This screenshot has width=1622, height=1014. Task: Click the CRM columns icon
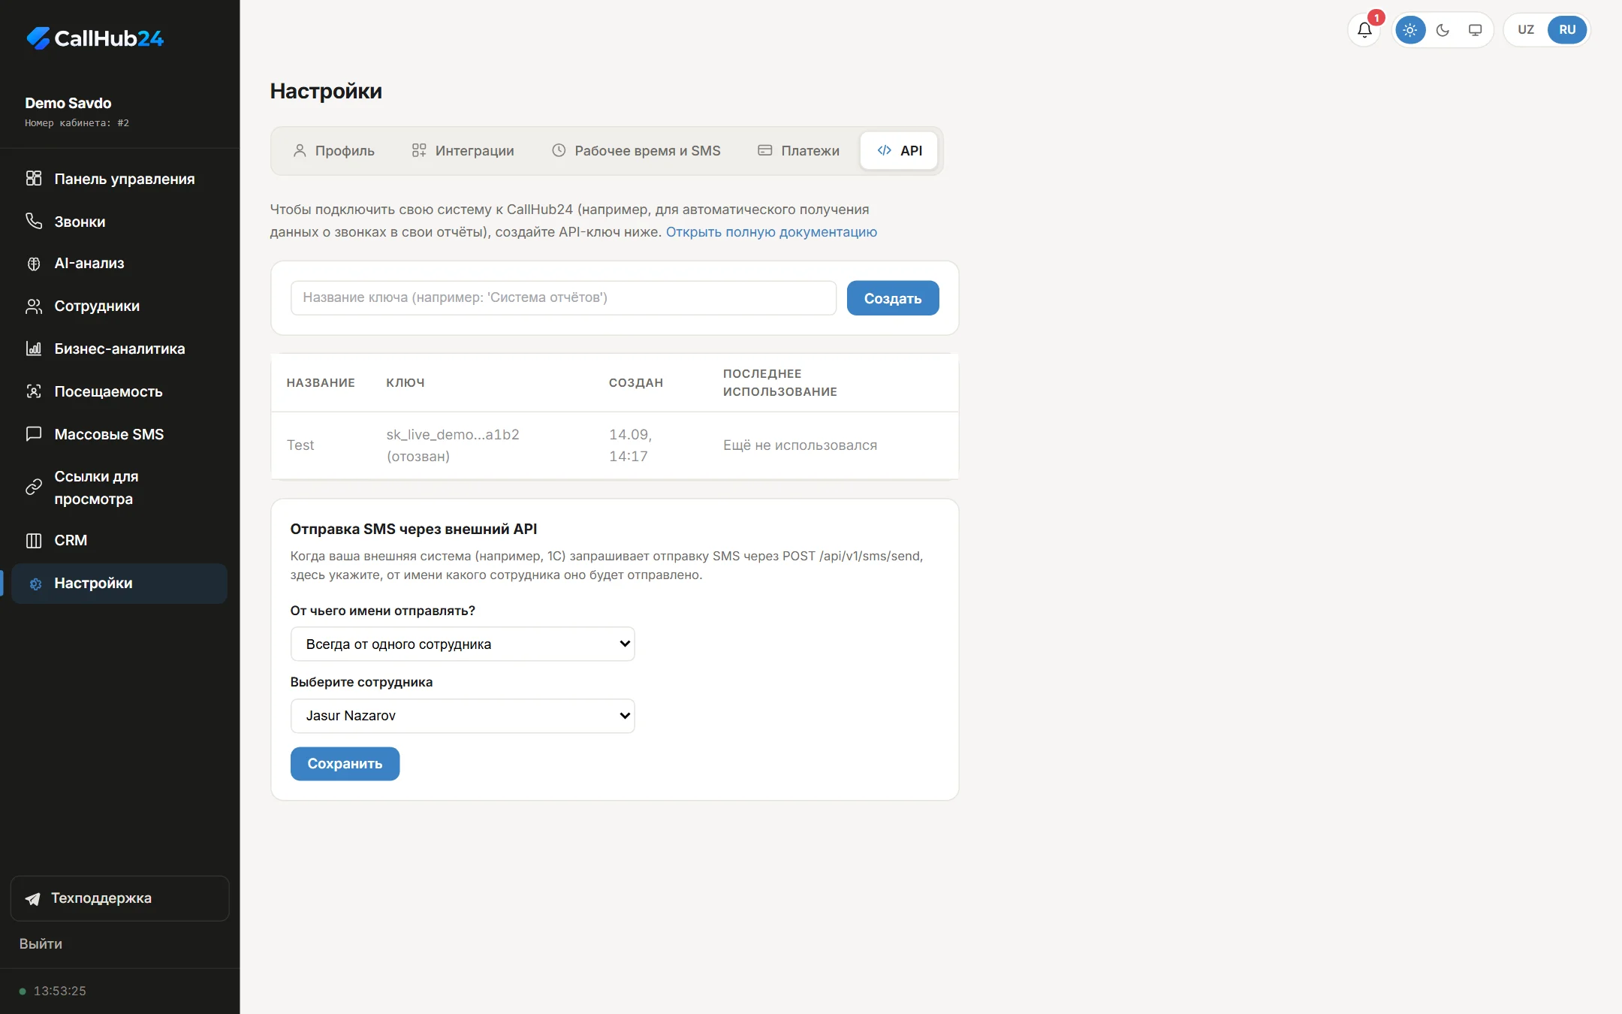pos(34,541)
